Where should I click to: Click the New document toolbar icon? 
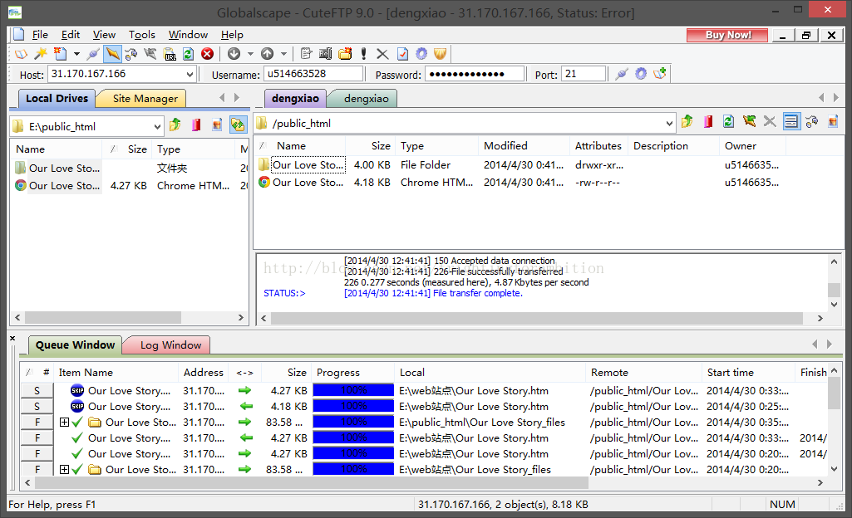click(x=60, y=54)
